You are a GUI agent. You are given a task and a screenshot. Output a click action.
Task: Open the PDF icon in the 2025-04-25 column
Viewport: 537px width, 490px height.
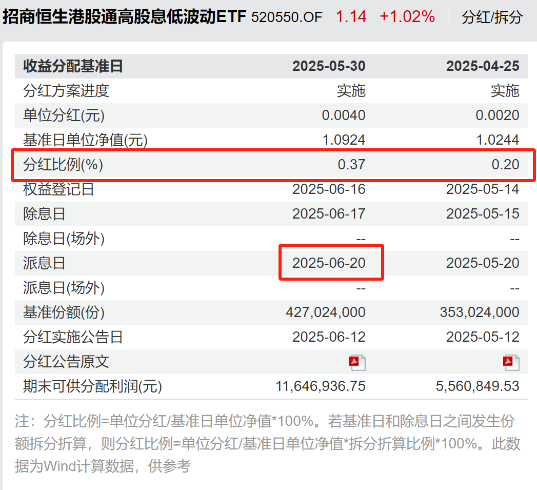point(511,363)
